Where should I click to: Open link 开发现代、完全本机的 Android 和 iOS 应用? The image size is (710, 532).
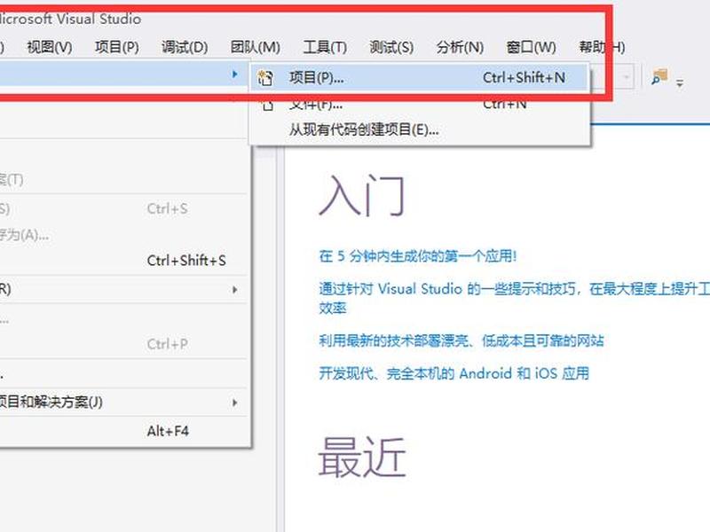454,373
